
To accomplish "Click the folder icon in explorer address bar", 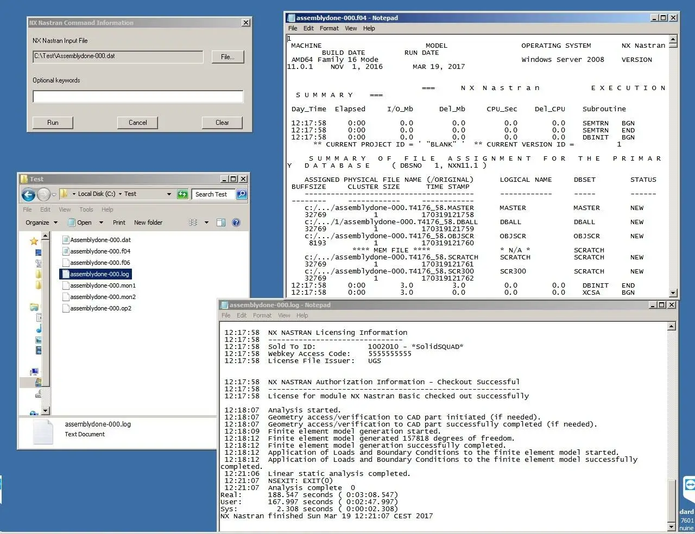I will coord(64,194).
